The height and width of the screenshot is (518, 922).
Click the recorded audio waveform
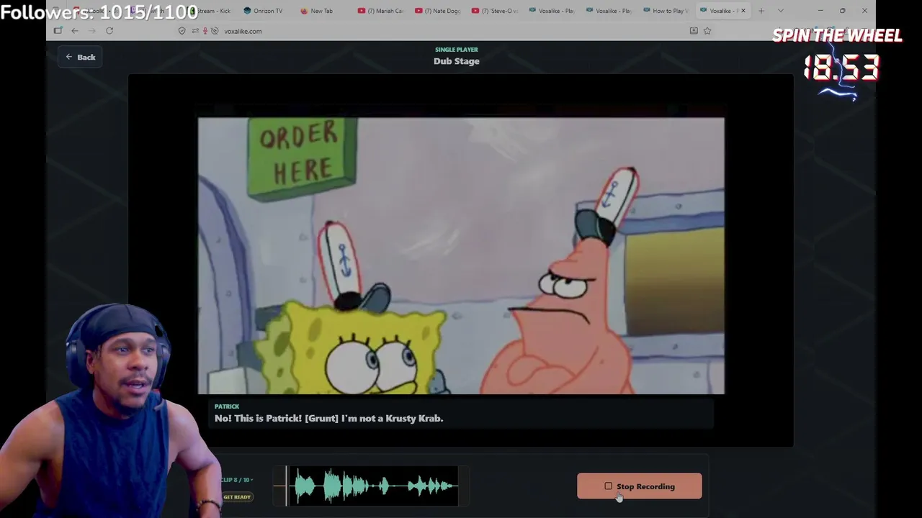[372, 486]
